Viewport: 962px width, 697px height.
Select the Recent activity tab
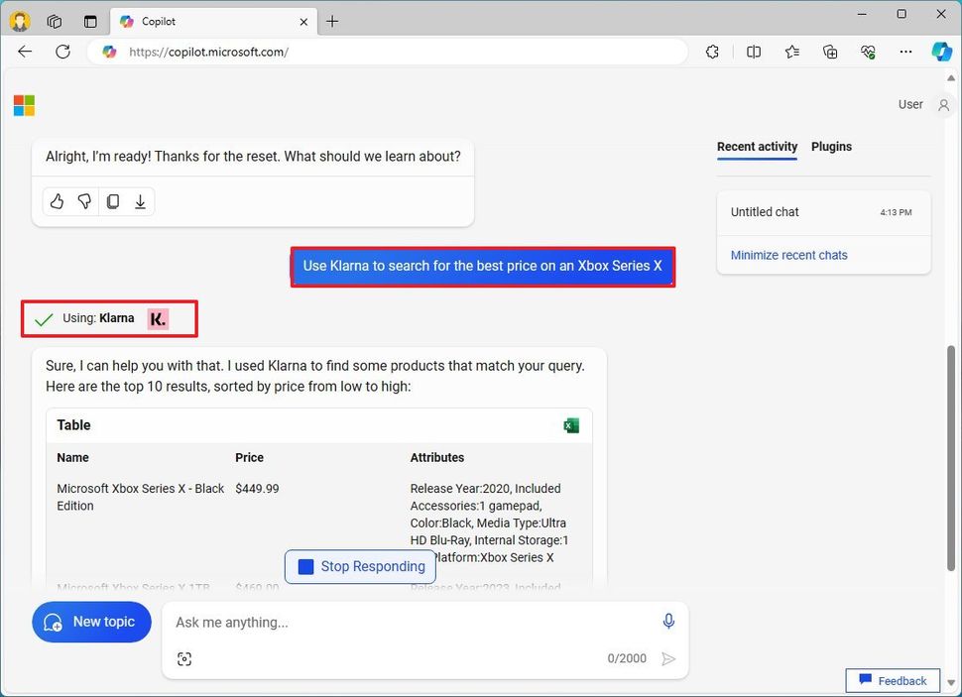[757, 147]
